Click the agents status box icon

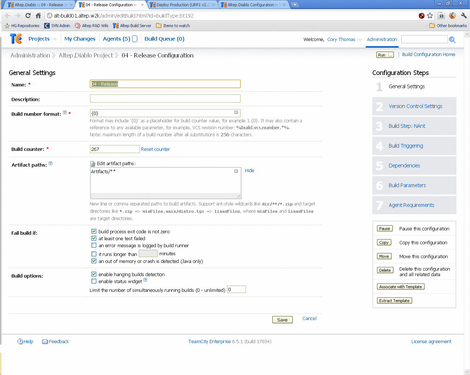click(x=135, y=39)
